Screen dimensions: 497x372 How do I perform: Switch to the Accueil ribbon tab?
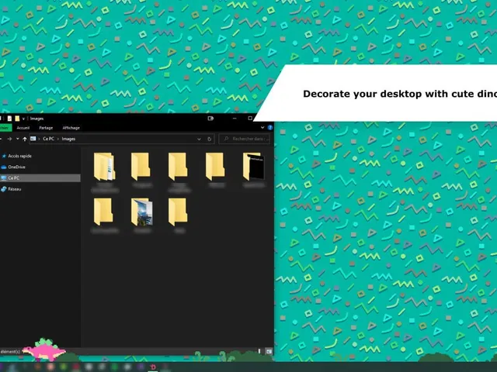(23, 128)
